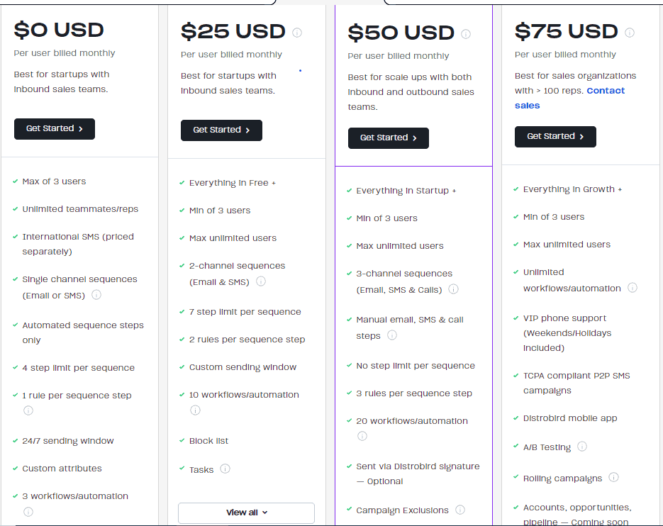The height and width of the screenshot is (526, 663).
Task: Click Get Started on the free plan
Action: 54,128
